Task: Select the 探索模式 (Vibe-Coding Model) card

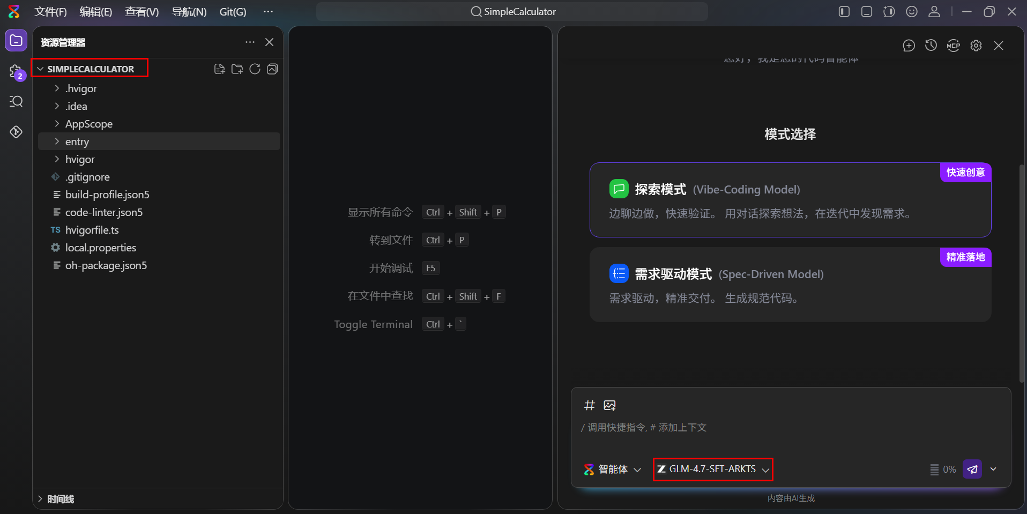Action: click(x=790, y=200)
